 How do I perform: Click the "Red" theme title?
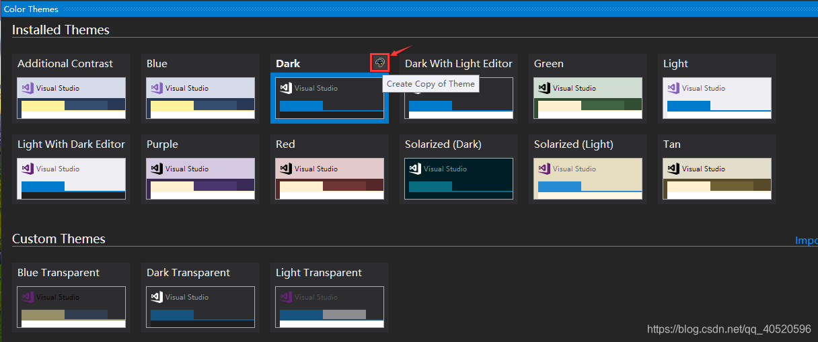point(285,144)
